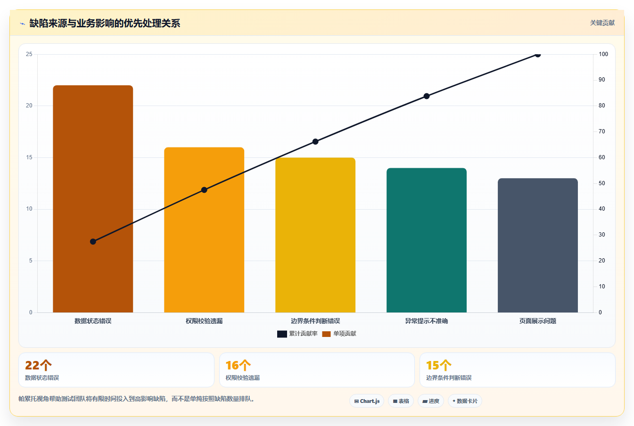This screenshot has height=426, width=634.
Task: Click the 15个 边界条件判断错误 stat card
Action: tap(518, 370)
